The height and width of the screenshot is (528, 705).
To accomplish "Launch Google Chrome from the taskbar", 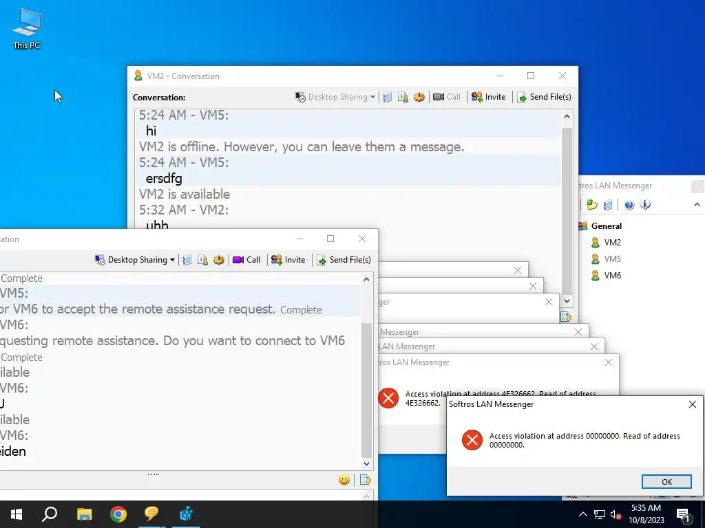I will (x=118, y=514).
